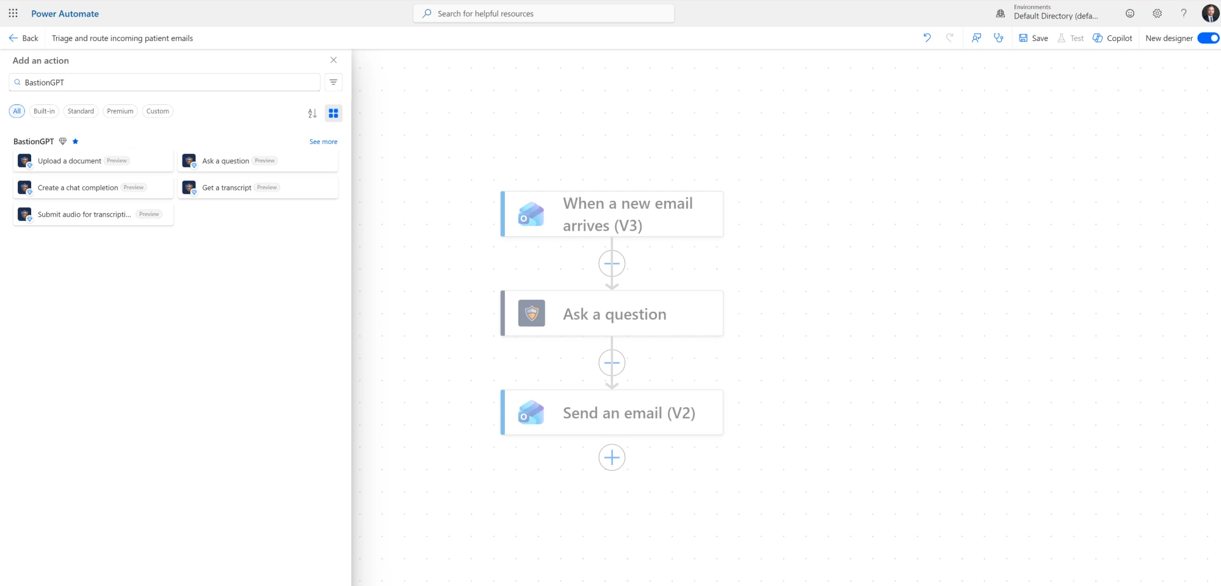The height and width of the screenshot is (586, 1221).
Task: Undo the last change
Action: pos(927,38)
